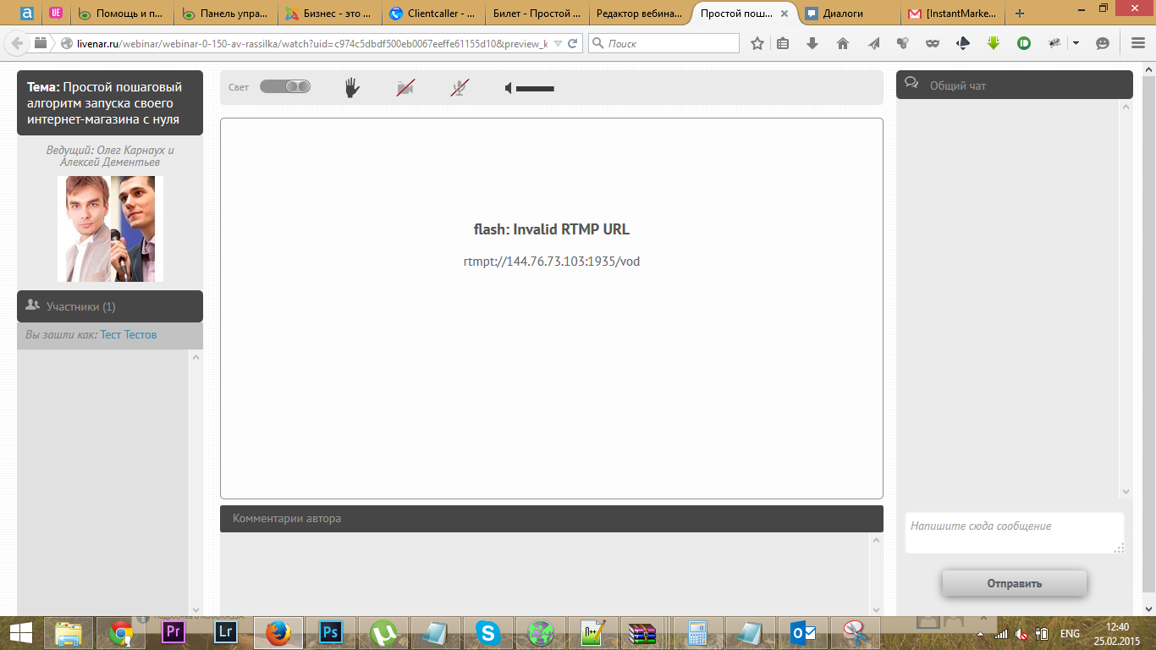Screen dimensions: 1156x650
Task: Switch to the Clientcaller browser tab
Action: pyautogui.click(x=433, y=14)
